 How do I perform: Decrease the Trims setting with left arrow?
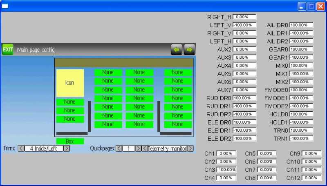click(21, 148)
